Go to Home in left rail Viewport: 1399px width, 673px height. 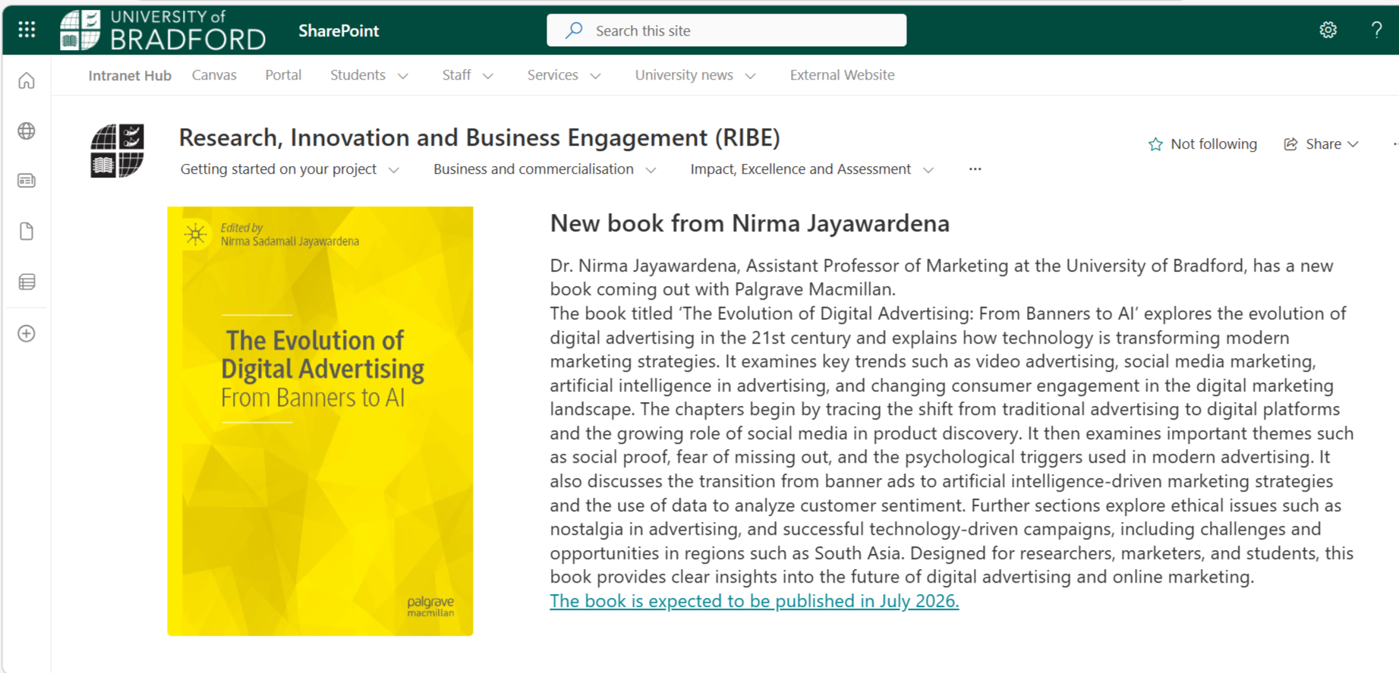pyautogui.click(x=27, y=80)
